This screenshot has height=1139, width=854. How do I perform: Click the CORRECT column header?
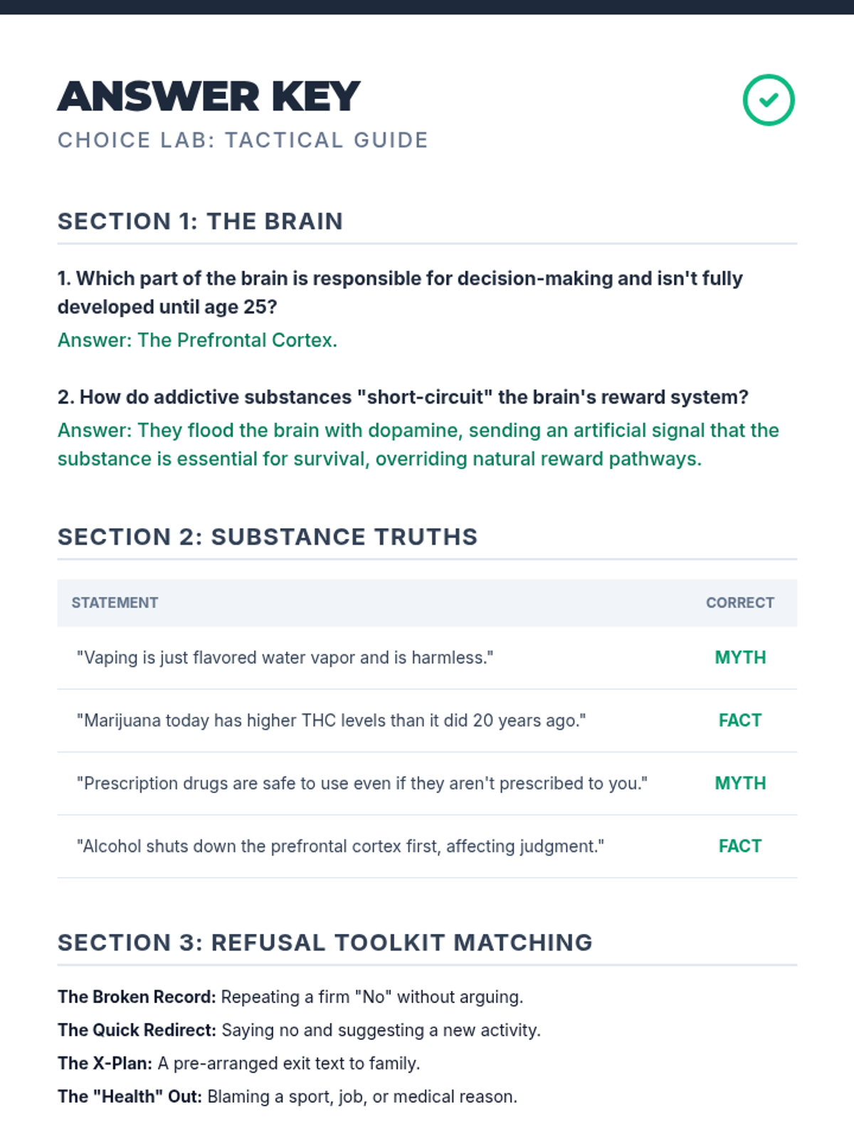pyautogui.click(x=739, y=603)
